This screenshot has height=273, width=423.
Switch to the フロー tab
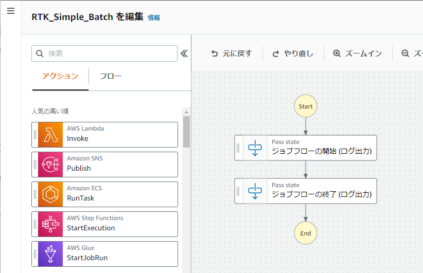(111, 76)
